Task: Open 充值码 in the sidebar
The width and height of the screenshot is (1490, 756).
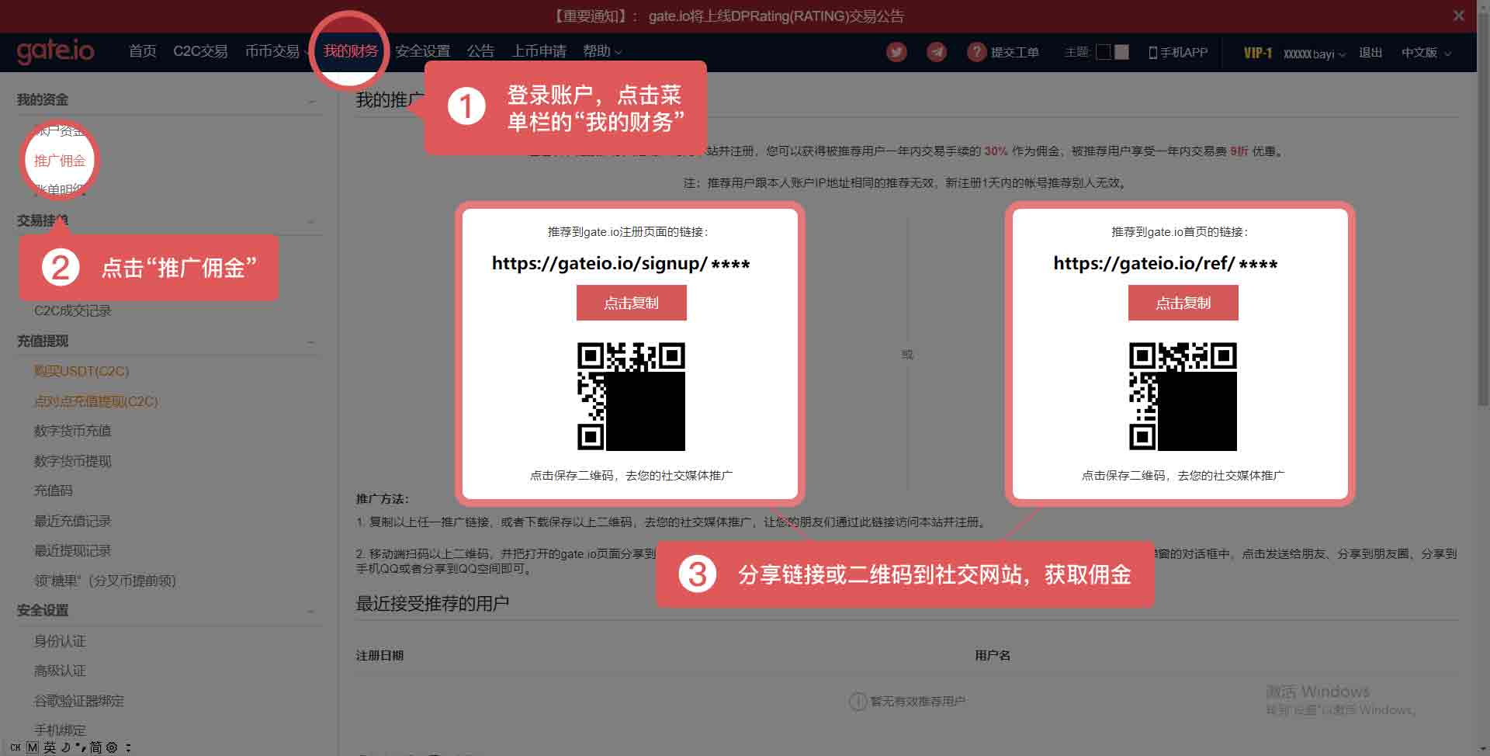Action: point(54,491)
